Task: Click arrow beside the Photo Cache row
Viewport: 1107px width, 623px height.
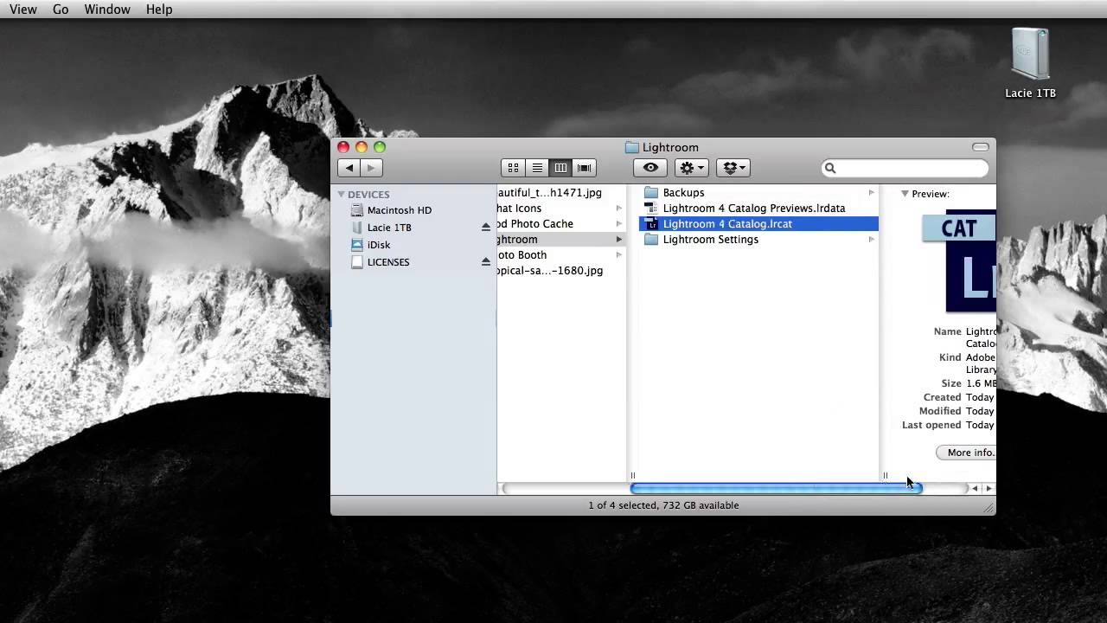Action: (618, 224)
